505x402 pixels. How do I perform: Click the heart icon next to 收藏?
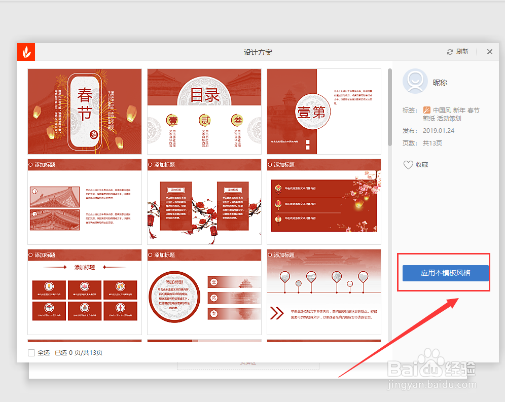pyautogui.click(x=407, y=164)
